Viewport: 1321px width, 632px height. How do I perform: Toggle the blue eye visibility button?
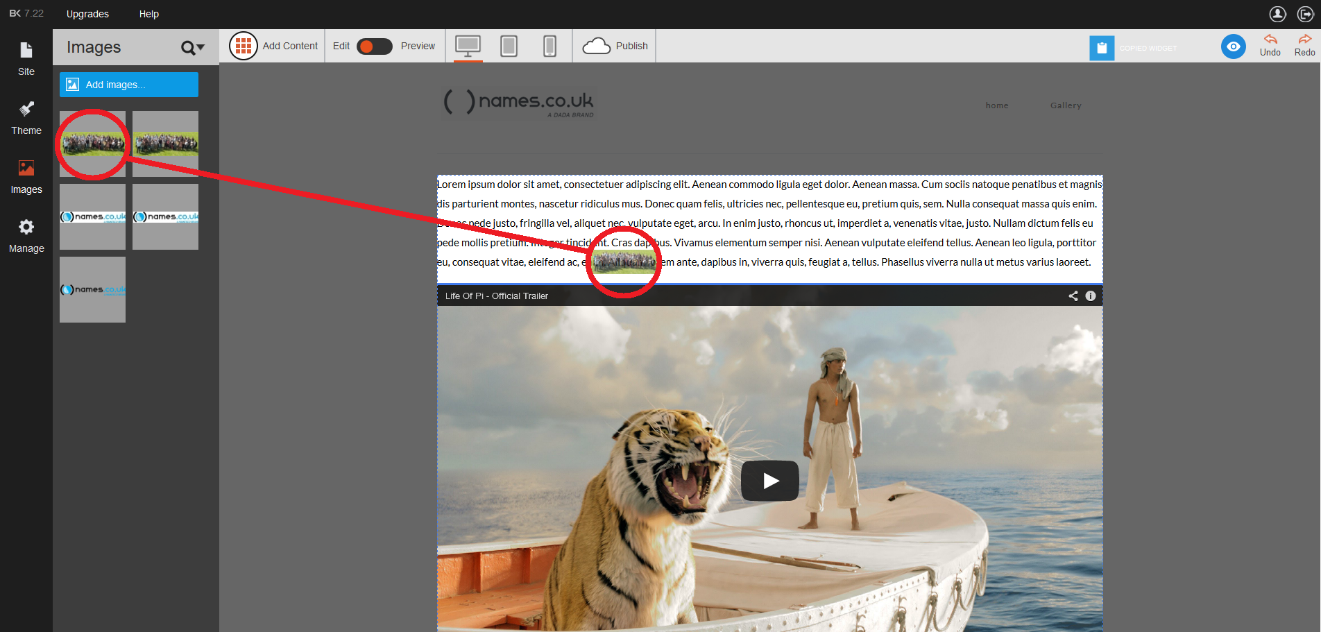click(1234, 46)
